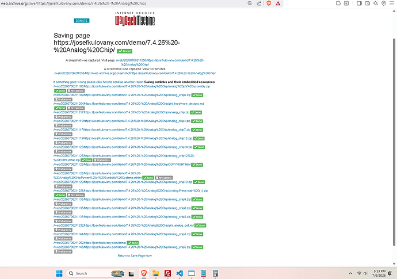Open Brave Shields lion icon
This screenshot has height=279, width=397.
point(269,3)
